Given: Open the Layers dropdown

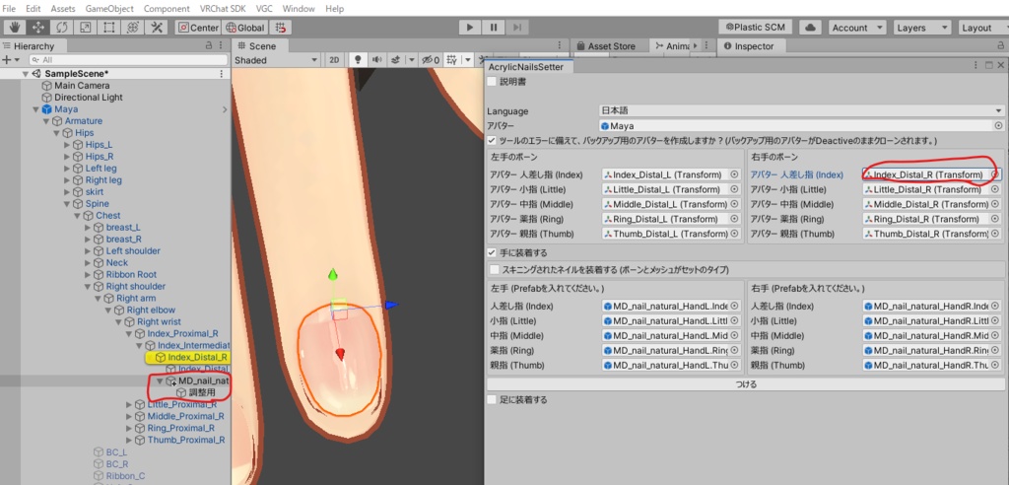Looking at the screenshot, I should click(922, 28).
